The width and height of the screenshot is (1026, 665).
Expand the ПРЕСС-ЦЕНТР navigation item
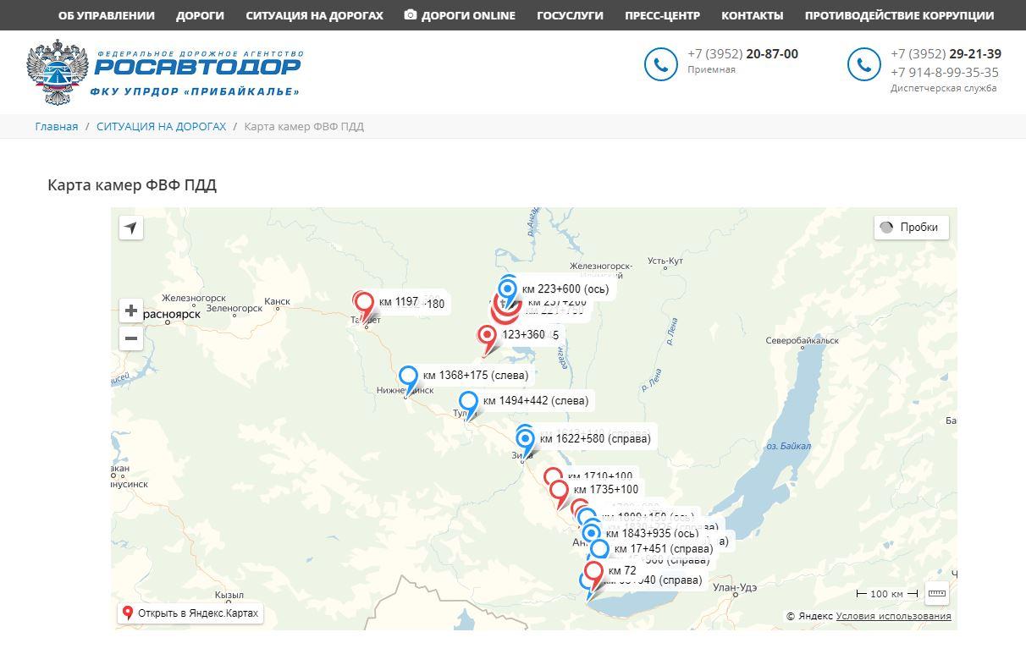pos(662,15)
